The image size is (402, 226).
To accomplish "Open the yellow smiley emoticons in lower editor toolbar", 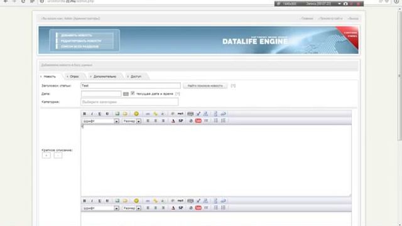I will click(x=136, y=201).
